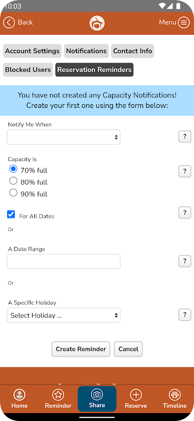Open the Reminder star icon
This screenshot has width=194, height=421.
(x=58, y=395)
